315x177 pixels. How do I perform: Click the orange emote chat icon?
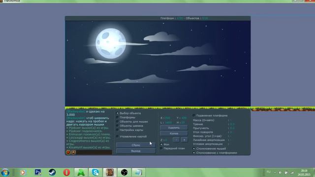click(73, 152)
